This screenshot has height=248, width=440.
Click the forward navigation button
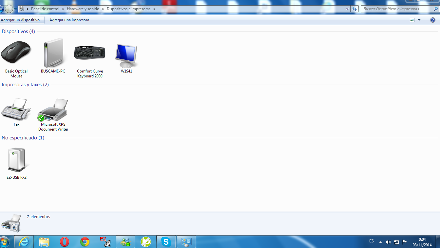(x=9, y=9)
